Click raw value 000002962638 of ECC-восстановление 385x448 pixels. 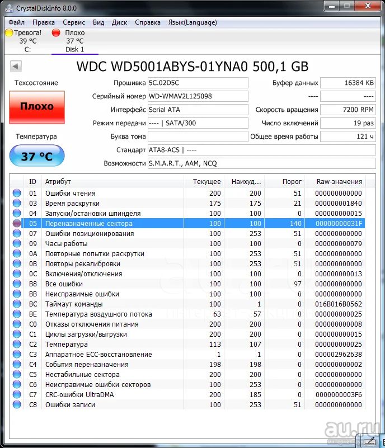(339, 354)
